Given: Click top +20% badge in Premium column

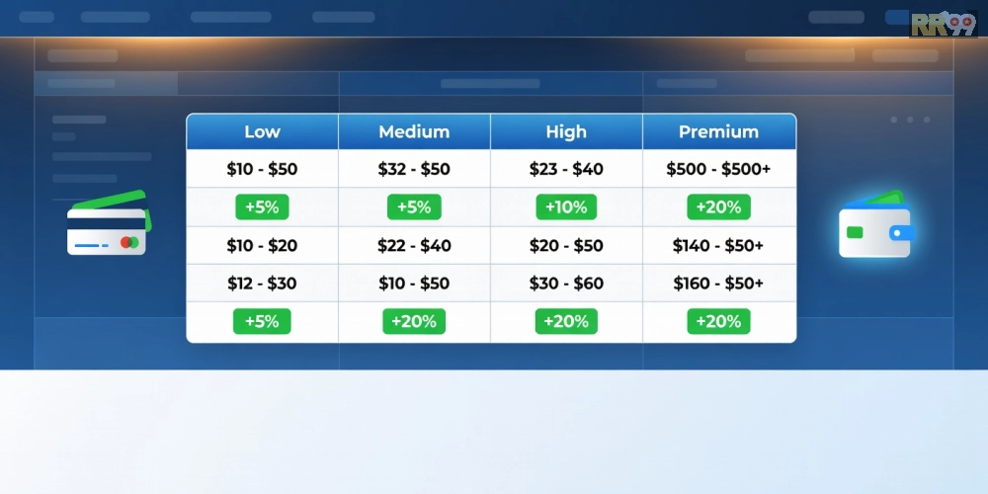Looking at the screenshot, I should point(718,207).
